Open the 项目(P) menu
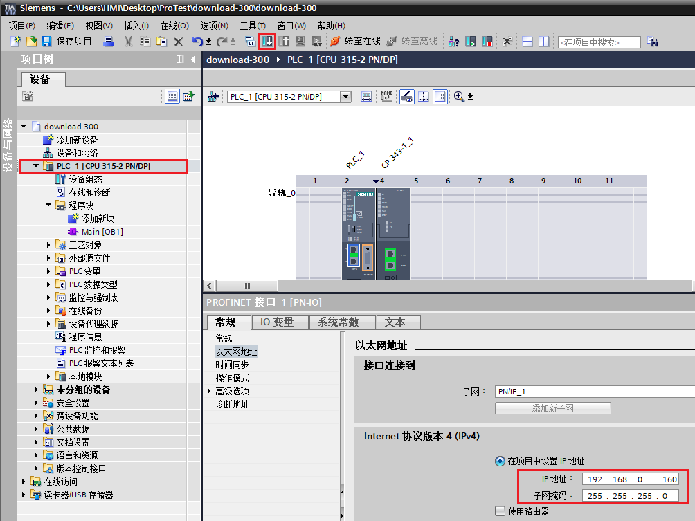 coord(21,26)
